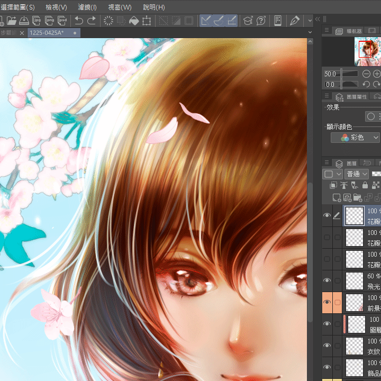Export the image as png

[x=49, y=21]
